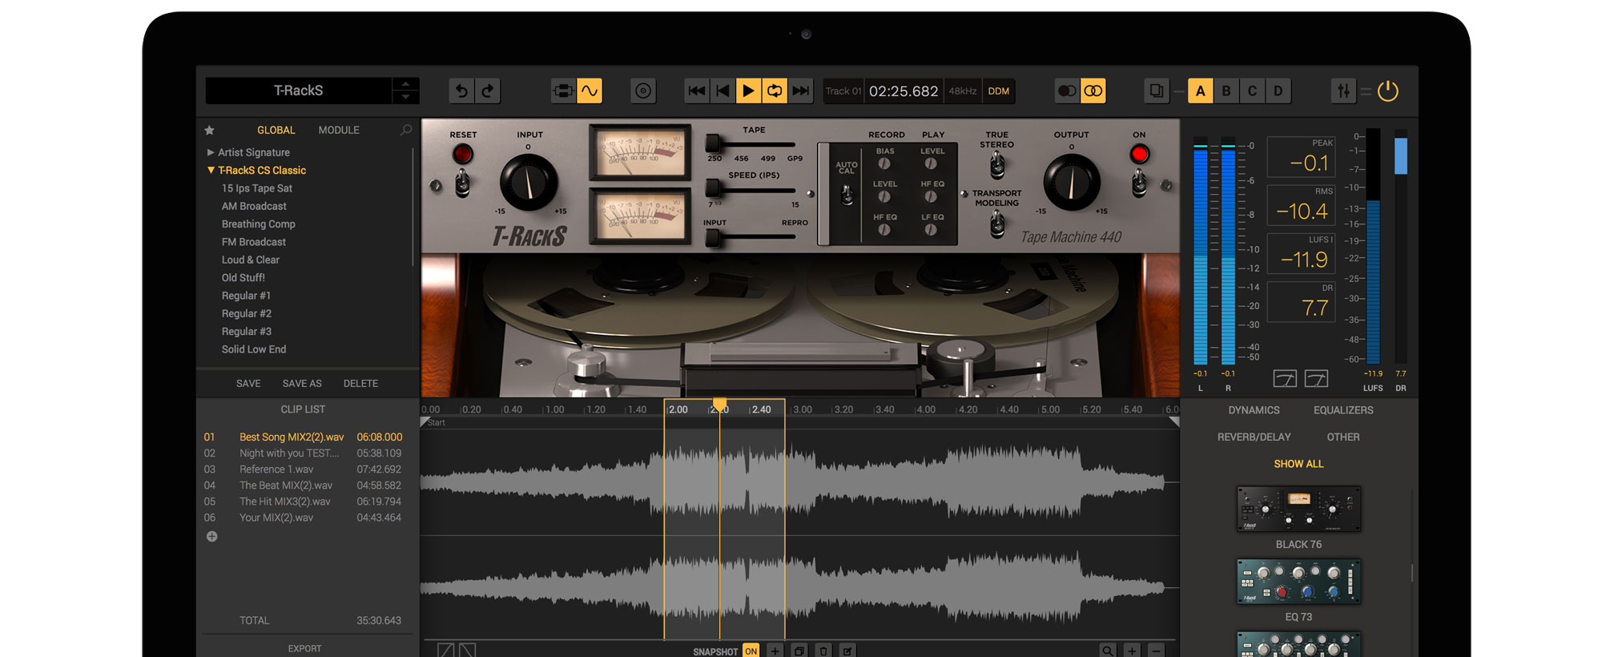The image size is (1602, 657).
Task: Switch to the GLOBAL presets tab
Action: click(276, 130)
